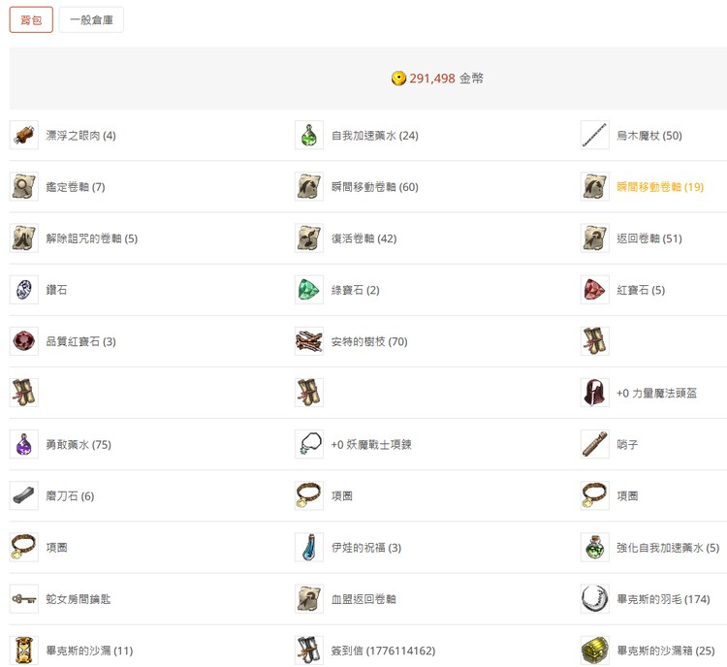
Task: Click the highlighted 瞬間移動卷軸 (19) link
Action: 660,187
